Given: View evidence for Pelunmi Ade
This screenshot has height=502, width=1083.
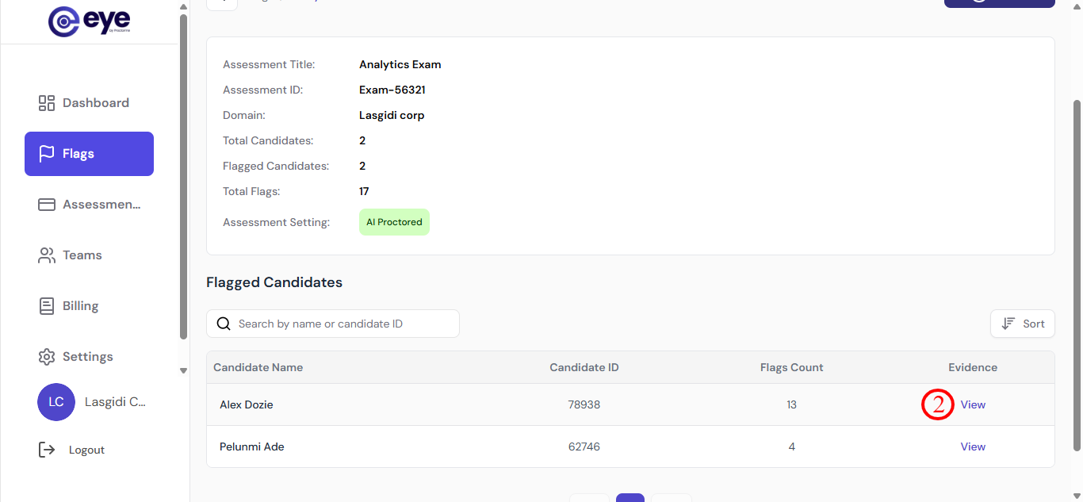Looking at the screenshot, I should 973,446.
